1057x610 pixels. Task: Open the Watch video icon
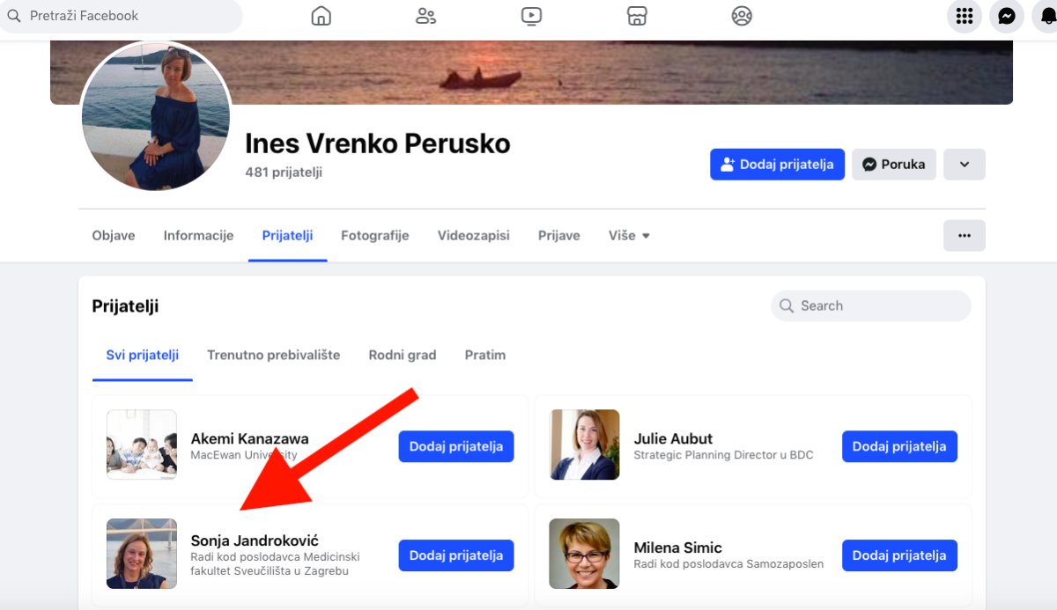(x=531, y=16)
